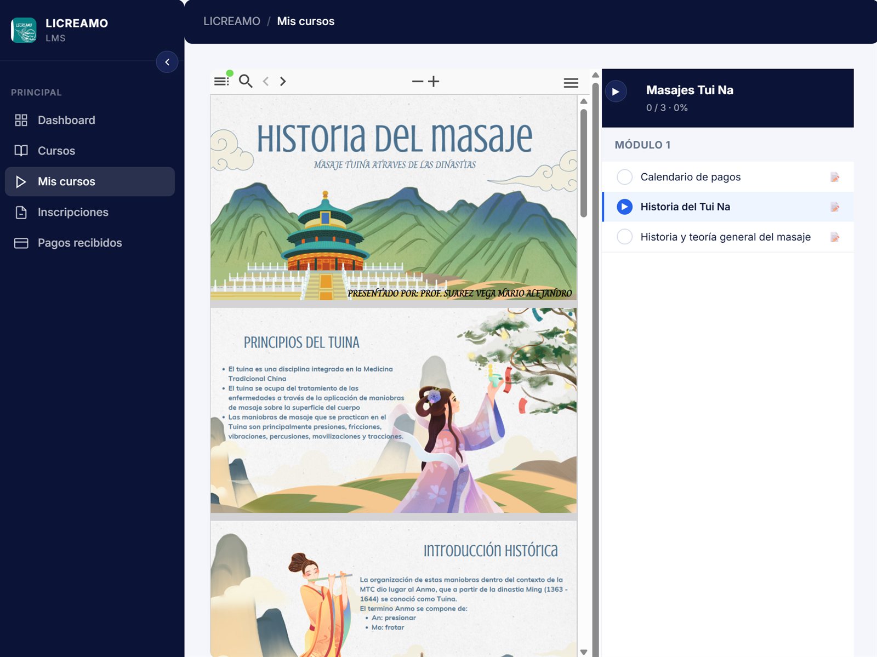Zoom in with the plus icon
This screenshot has width=877, height=657.
coord(434,81)
